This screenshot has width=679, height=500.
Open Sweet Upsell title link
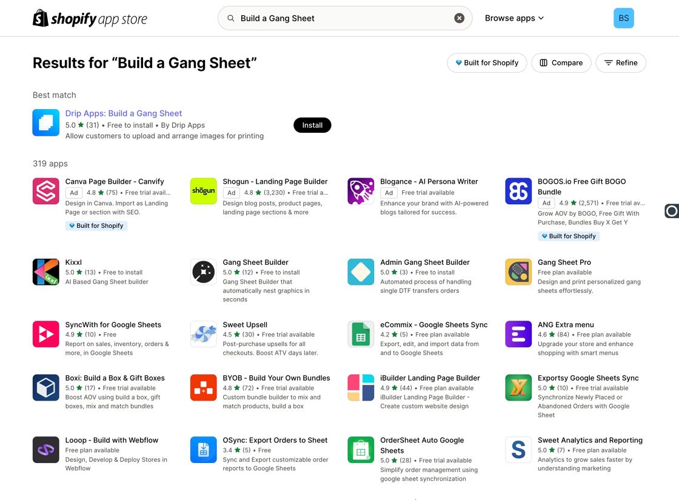coord(245,325)
